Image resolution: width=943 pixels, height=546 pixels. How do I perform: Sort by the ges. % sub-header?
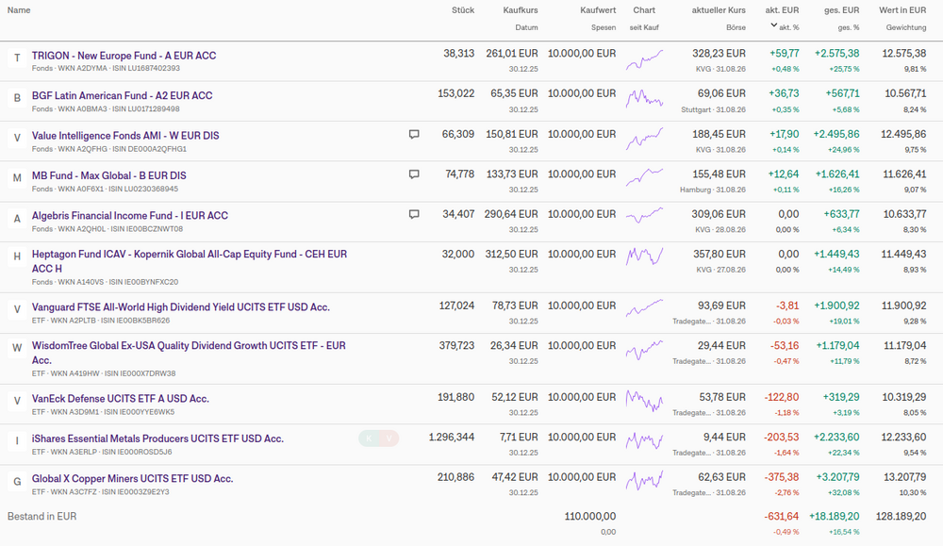[x=849, y=27]
